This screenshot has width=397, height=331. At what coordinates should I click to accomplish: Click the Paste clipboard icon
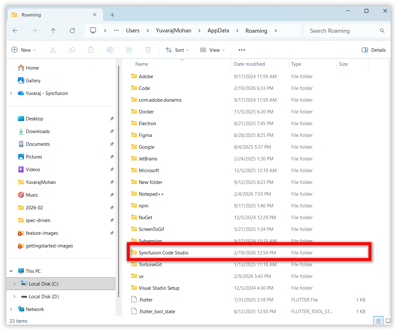(x=91, y=50)
